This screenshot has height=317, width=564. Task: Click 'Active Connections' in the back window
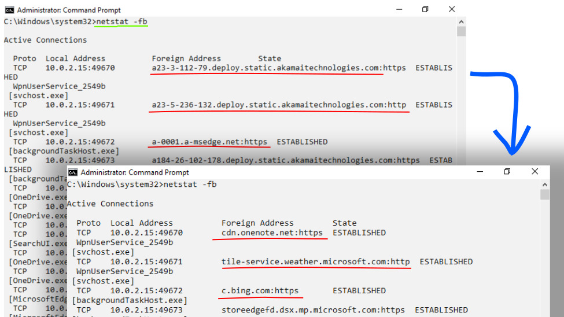coord(45,40)
